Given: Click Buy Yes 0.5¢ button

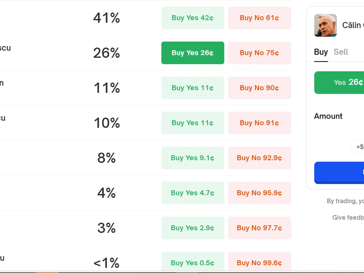Looking at the screenshot, I should point(193,263).
